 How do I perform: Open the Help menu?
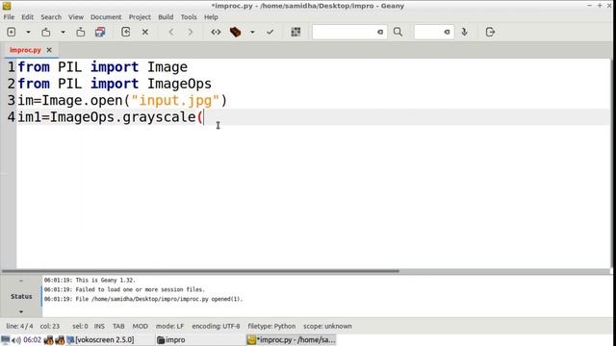point(211,17)
